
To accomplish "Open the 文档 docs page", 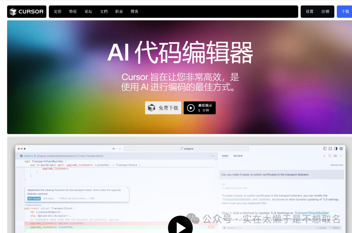I will 104,11.
